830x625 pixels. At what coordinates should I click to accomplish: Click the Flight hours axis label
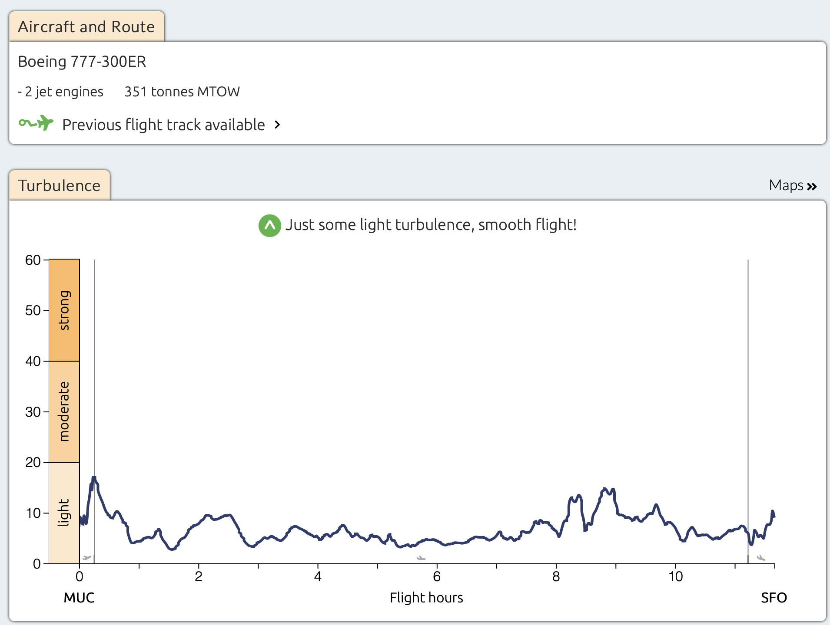pyautogui.click(x=426, y=598)
